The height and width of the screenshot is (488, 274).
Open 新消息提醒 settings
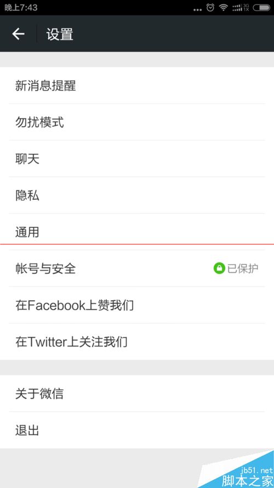coord(137,86)
